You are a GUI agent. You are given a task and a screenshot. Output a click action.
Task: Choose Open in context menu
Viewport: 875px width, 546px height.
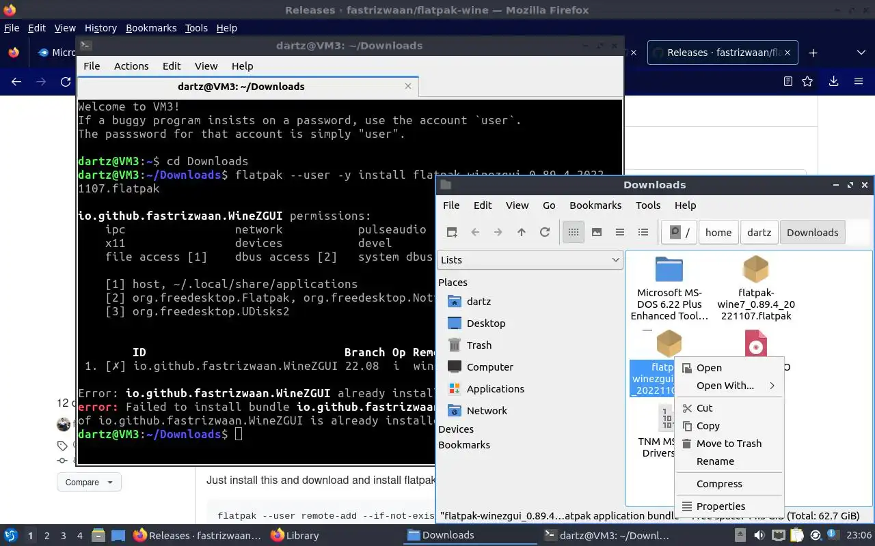point(729,368)
